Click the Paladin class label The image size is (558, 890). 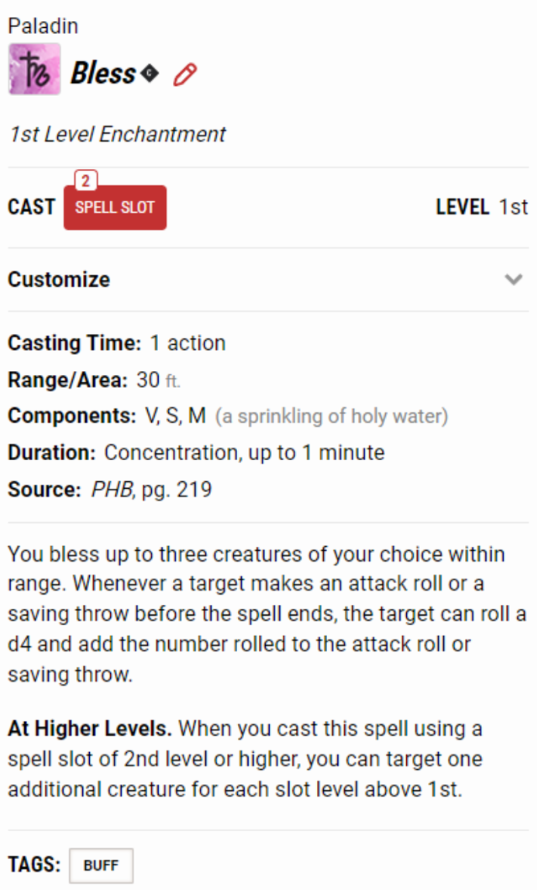click(43, 26)
